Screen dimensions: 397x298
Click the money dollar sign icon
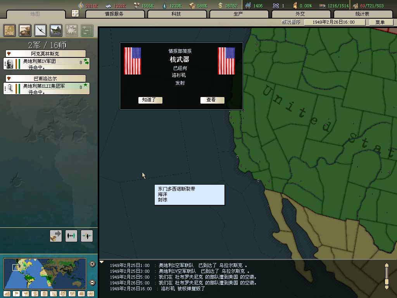click(x=220, y=5)
